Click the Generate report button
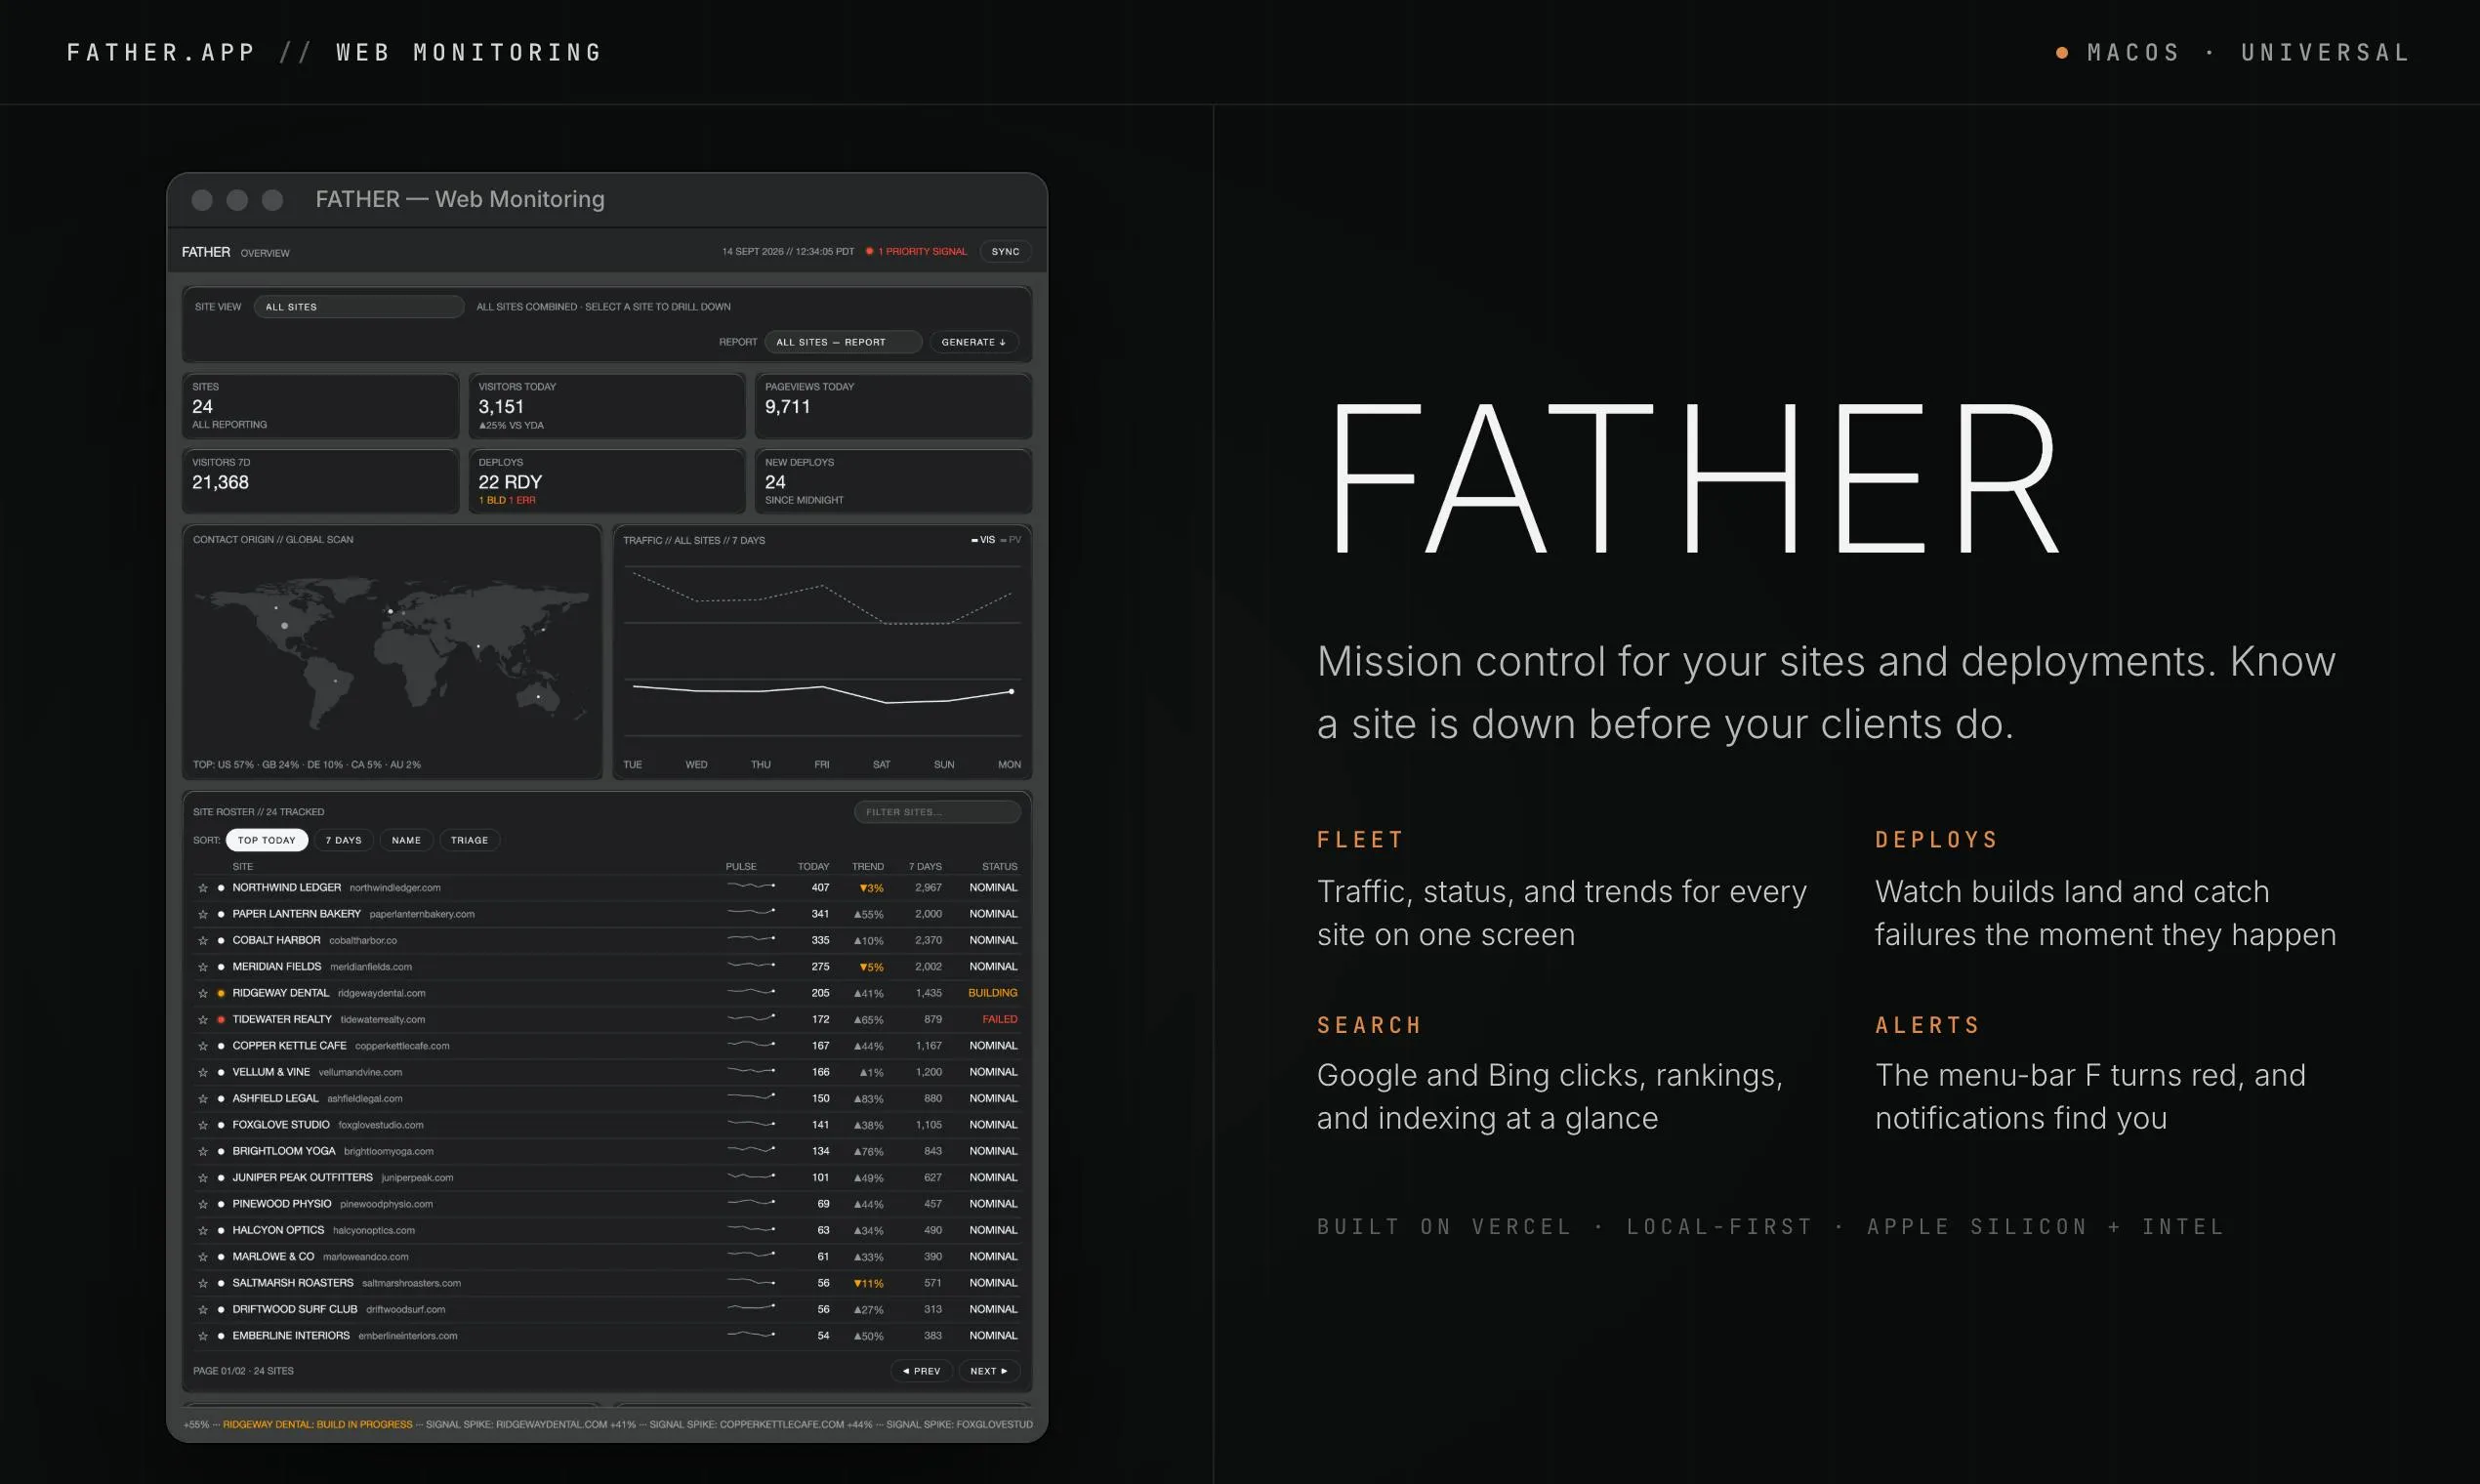This screenshot has width=2480, height=1484. tap(974, 342)
